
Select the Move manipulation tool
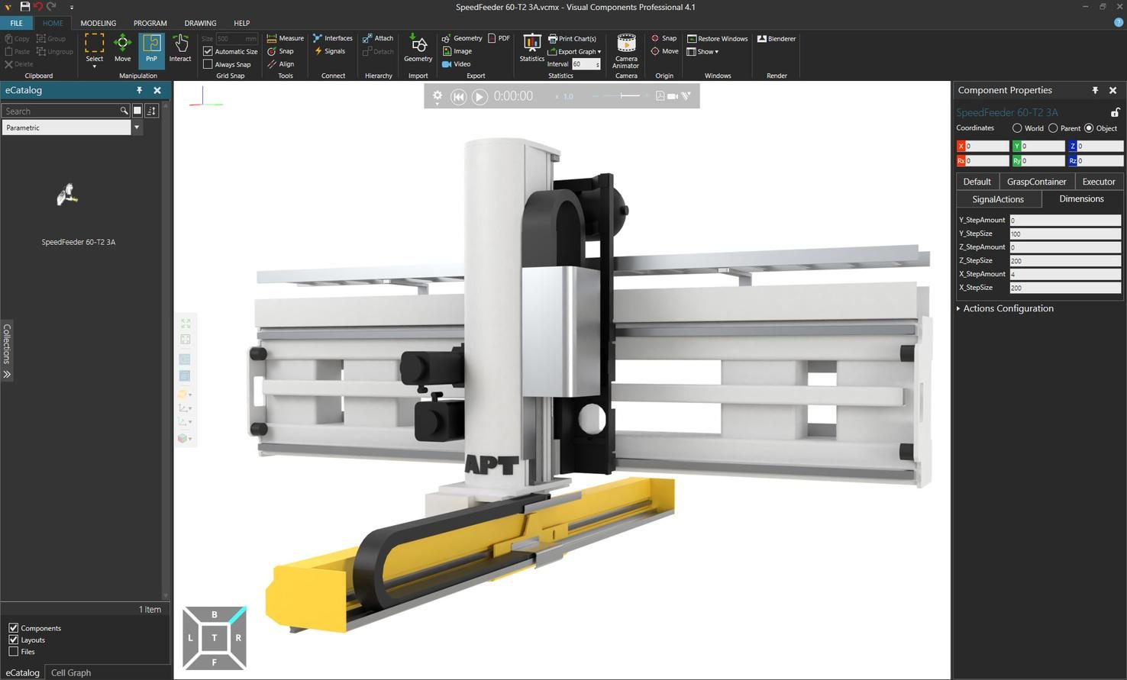tap(122, 50)
